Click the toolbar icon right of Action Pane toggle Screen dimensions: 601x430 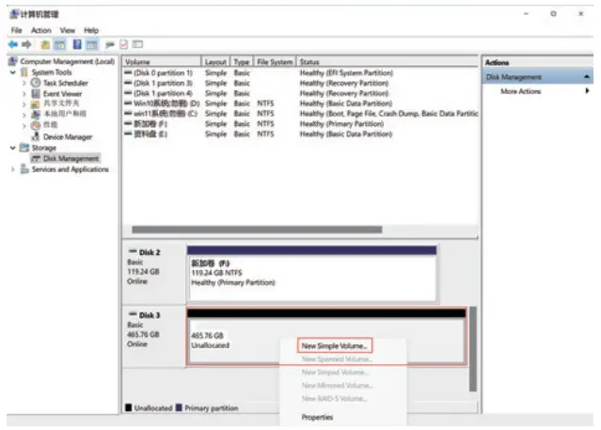110,45
